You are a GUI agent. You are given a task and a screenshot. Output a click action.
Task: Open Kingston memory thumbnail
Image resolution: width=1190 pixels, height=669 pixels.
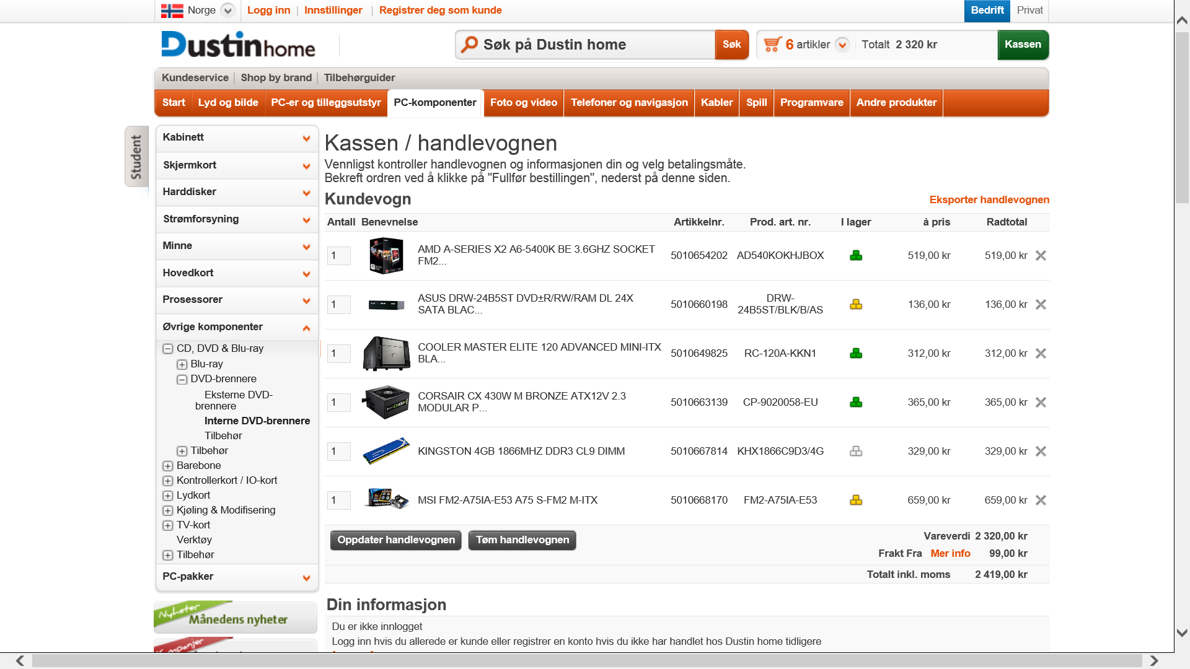click(x=386, y=451)
